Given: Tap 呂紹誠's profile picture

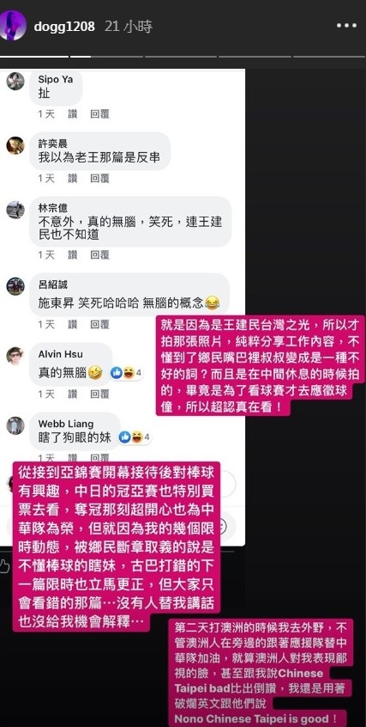Looking at the screenshot, I should tap(15, 286).
